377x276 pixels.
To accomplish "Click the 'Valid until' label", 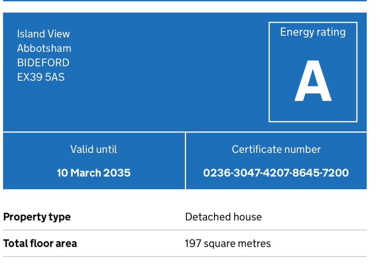I will 94,149.
